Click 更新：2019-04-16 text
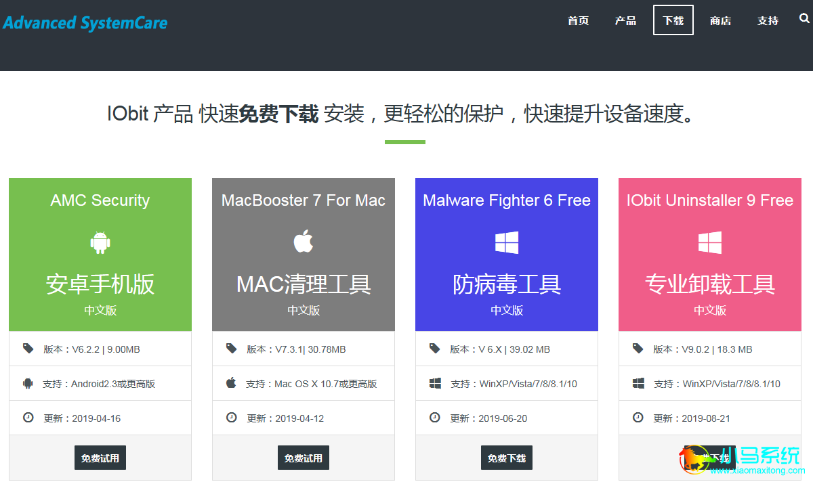This screenshot has width=813, height=484. pyautogui.click(x=82, y=418)
